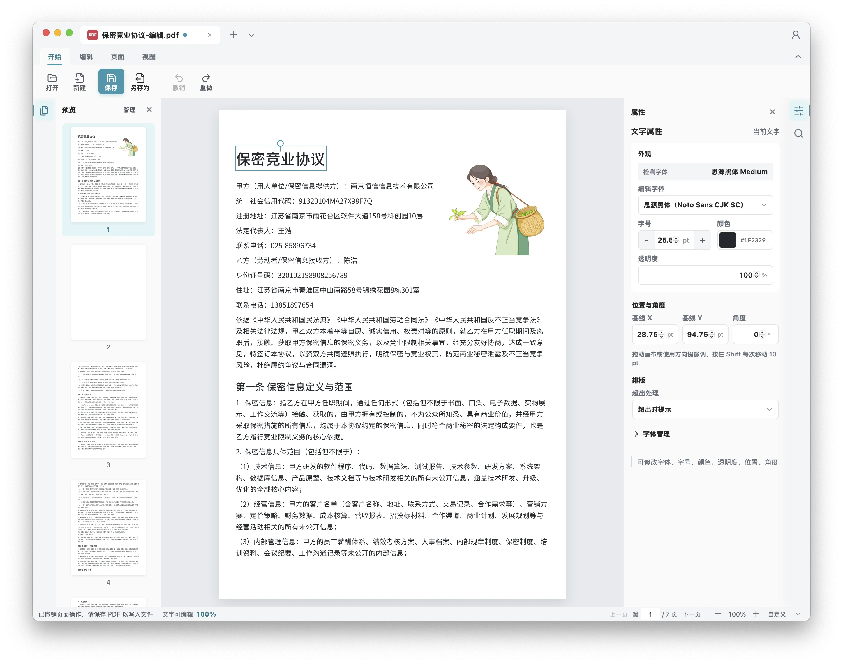Switch to the 页面 tab

point(117,57)
